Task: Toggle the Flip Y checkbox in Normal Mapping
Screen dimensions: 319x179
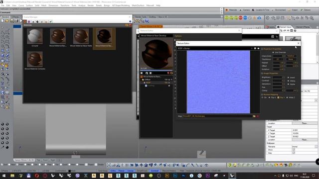Action: click(x=278, y=97)
